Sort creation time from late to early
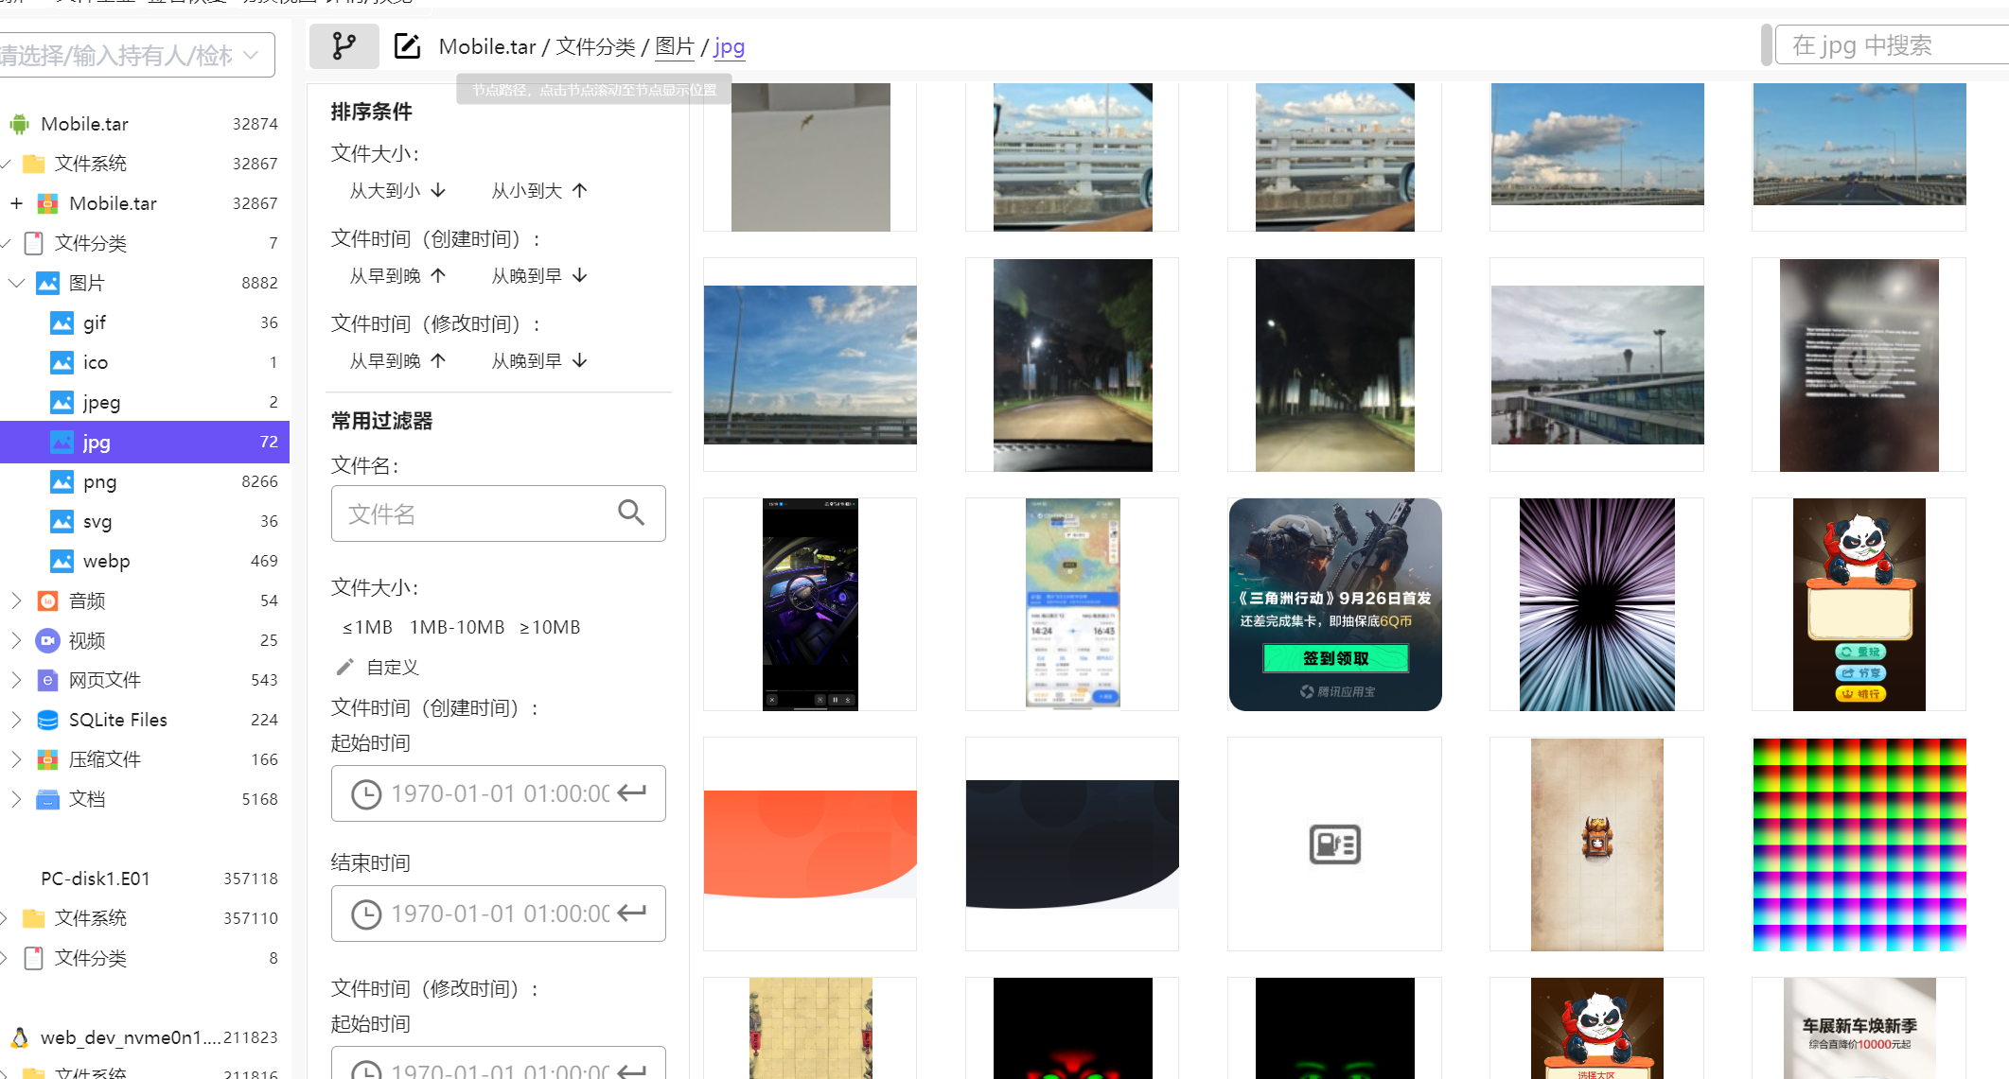2009x1079 pixels. coord(539,276)
